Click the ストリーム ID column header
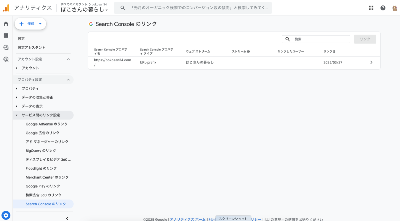The image size is (400, 221). pos(241,52)
